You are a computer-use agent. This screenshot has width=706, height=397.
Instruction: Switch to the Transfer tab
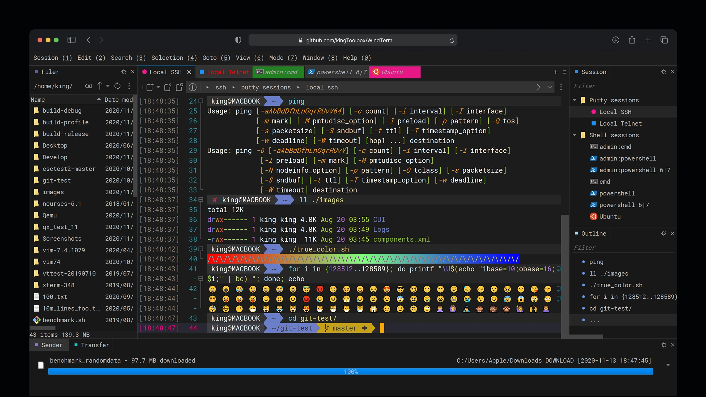91,345
